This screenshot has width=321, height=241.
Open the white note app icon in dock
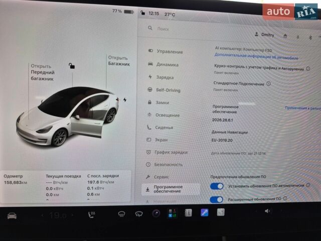pyautogui.click(x=221, y=212)
